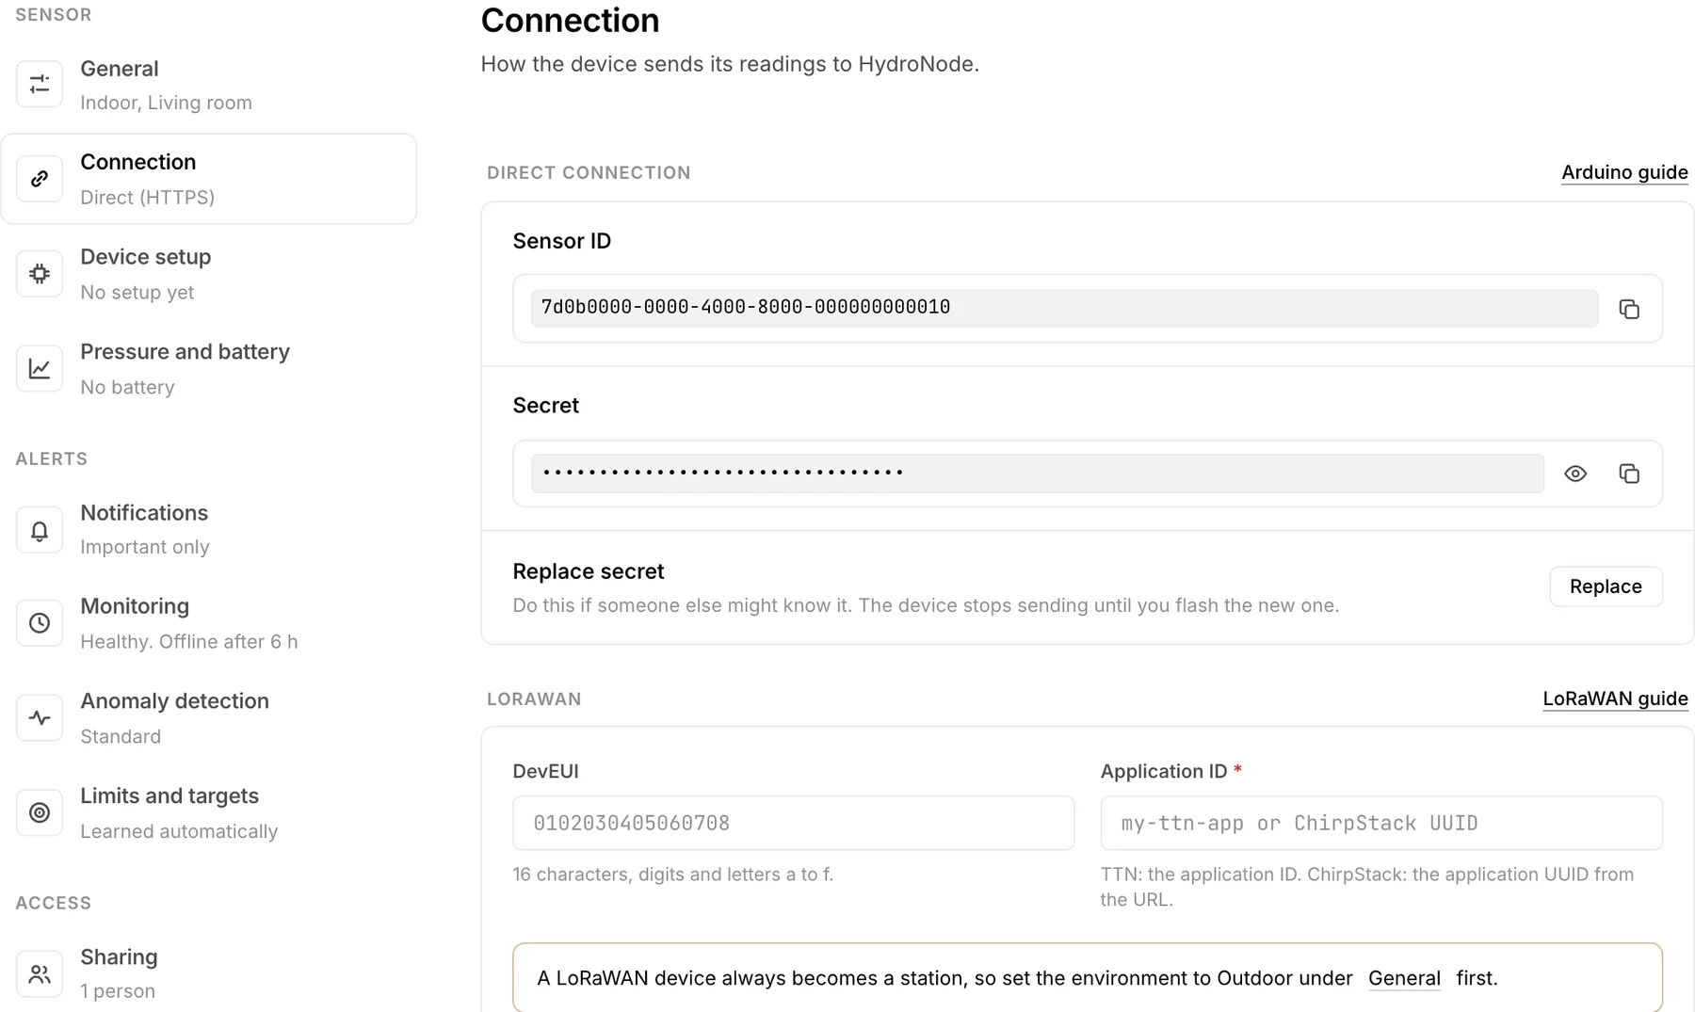Click the General sliders icon
The width and height of the screenshot is (1695, 1012).
[x=40, y=85]
